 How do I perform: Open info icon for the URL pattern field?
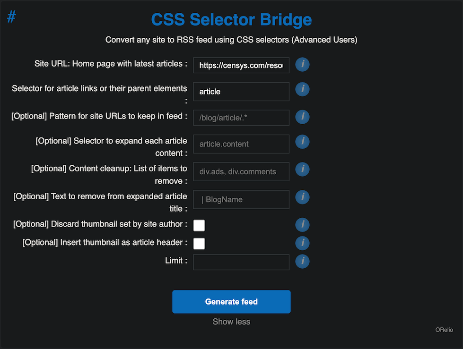point(302,117)
